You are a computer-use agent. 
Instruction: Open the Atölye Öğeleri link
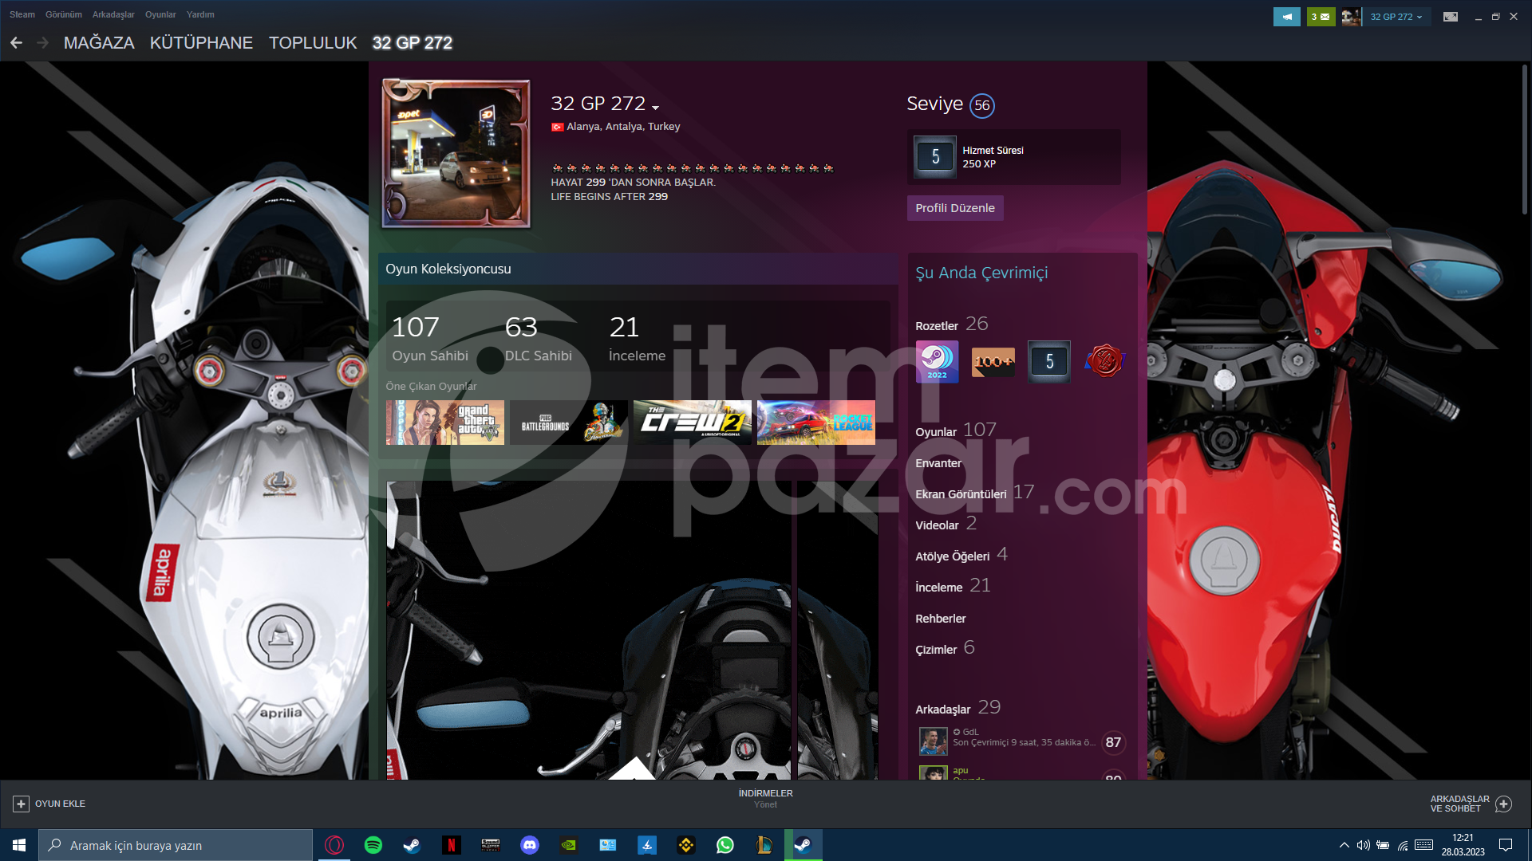[x=961, y=555]
